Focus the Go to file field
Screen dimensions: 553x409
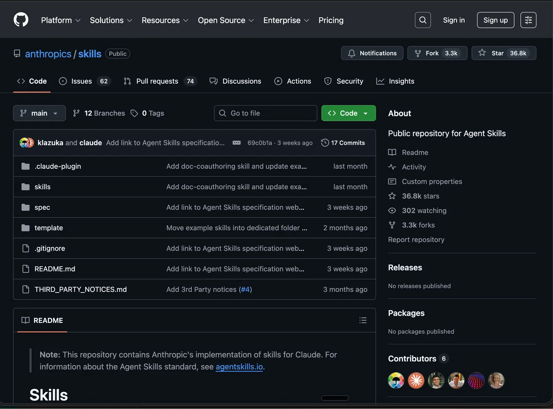[x=265, y=113]
